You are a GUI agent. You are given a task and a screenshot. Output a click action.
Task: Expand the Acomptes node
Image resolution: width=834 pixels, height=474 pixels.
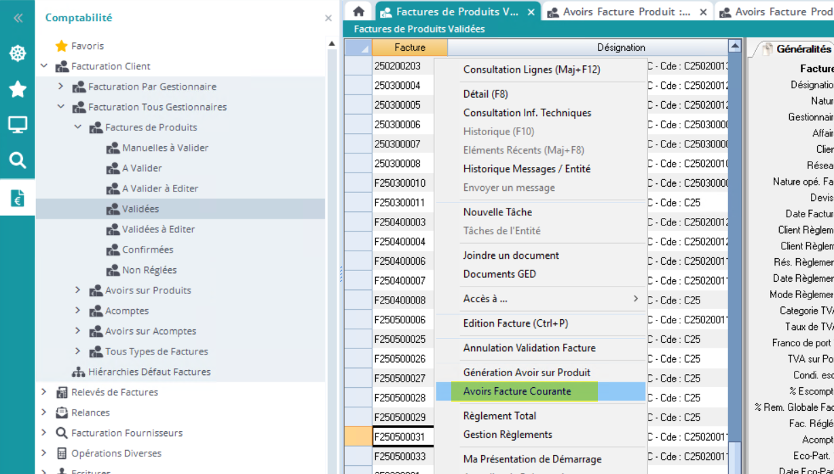click(x=78, y=310)
